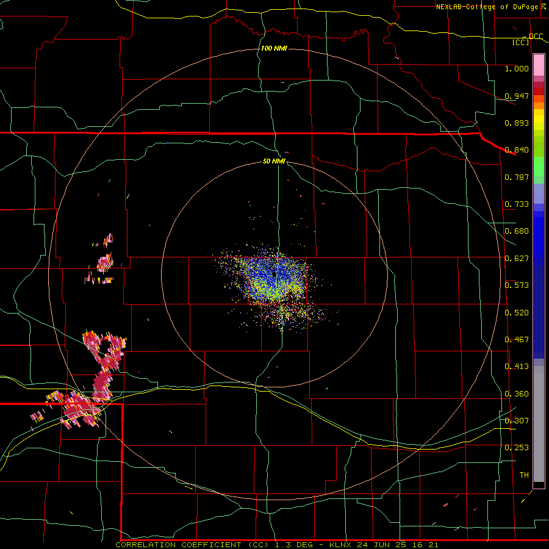Click the [CC] legend unit label

point(521,42)
